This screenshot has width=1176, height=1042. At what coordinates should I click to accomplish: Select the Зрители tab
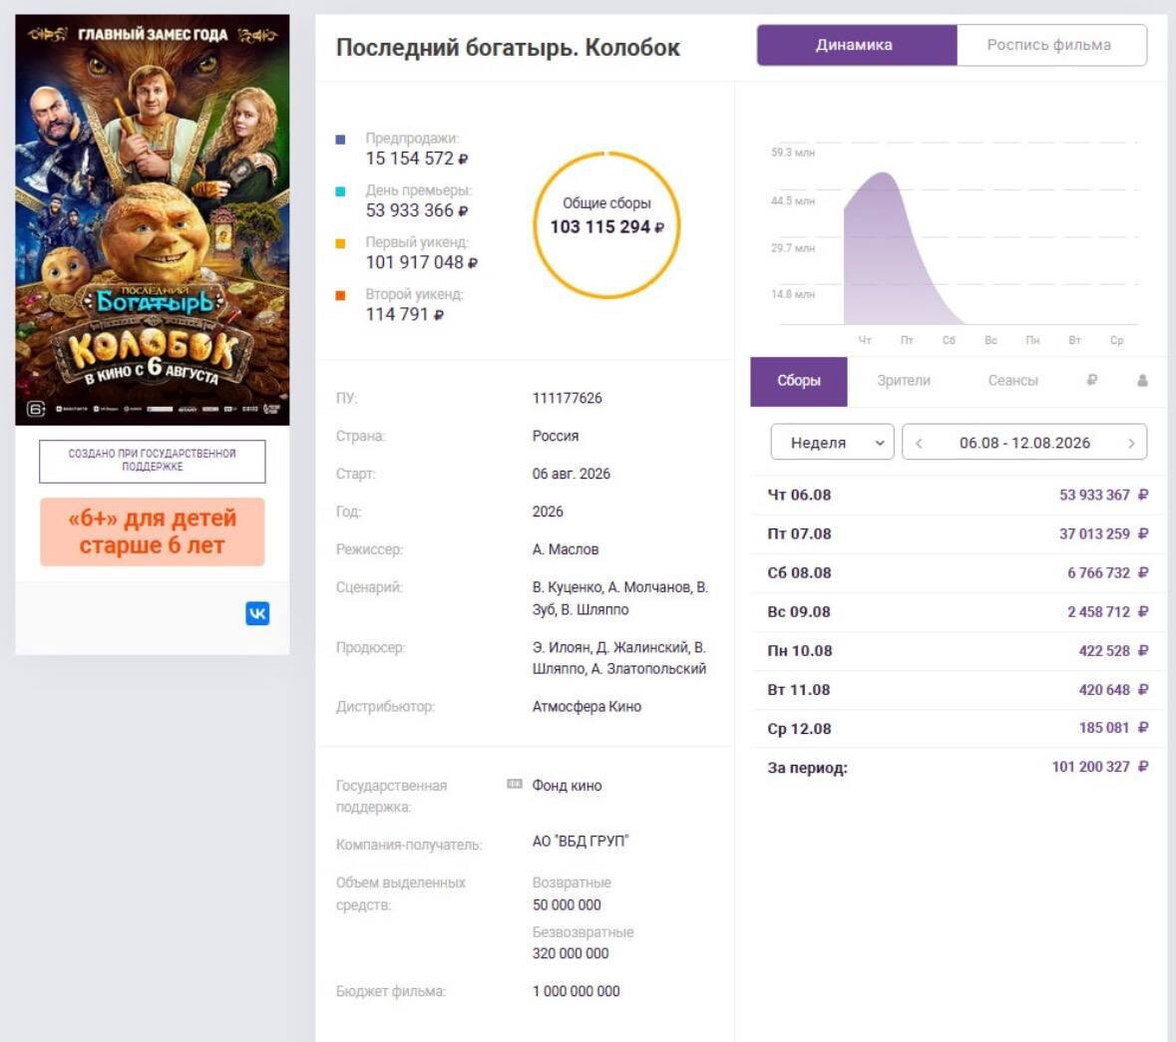(904, 381)
